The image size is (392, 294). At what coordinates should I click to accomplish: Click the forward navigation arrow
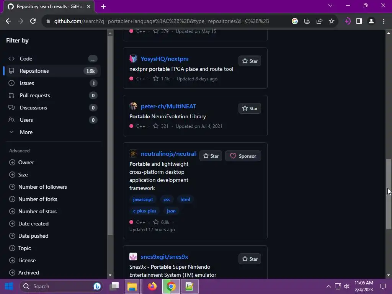(21, 21)
